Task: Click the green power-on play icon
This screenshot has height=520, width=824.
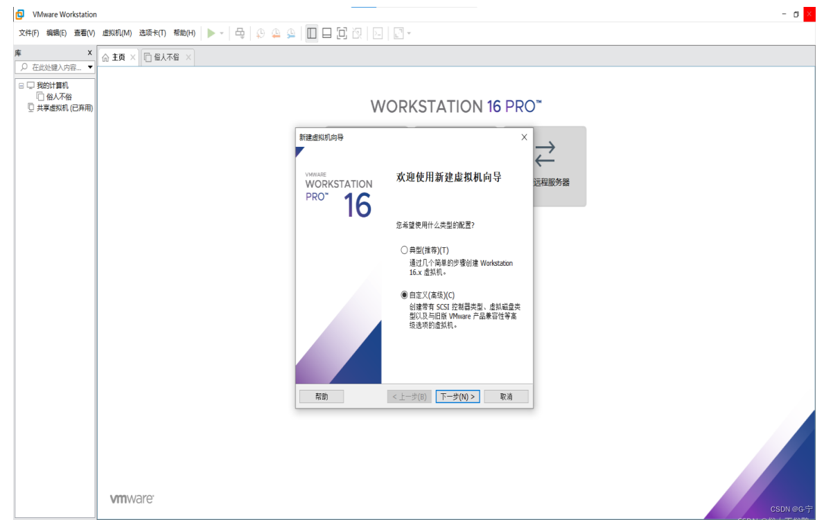Action: (211, 33)
